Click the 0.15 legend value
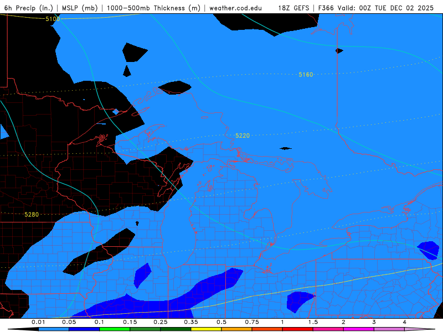 click(x=130, y=322)
